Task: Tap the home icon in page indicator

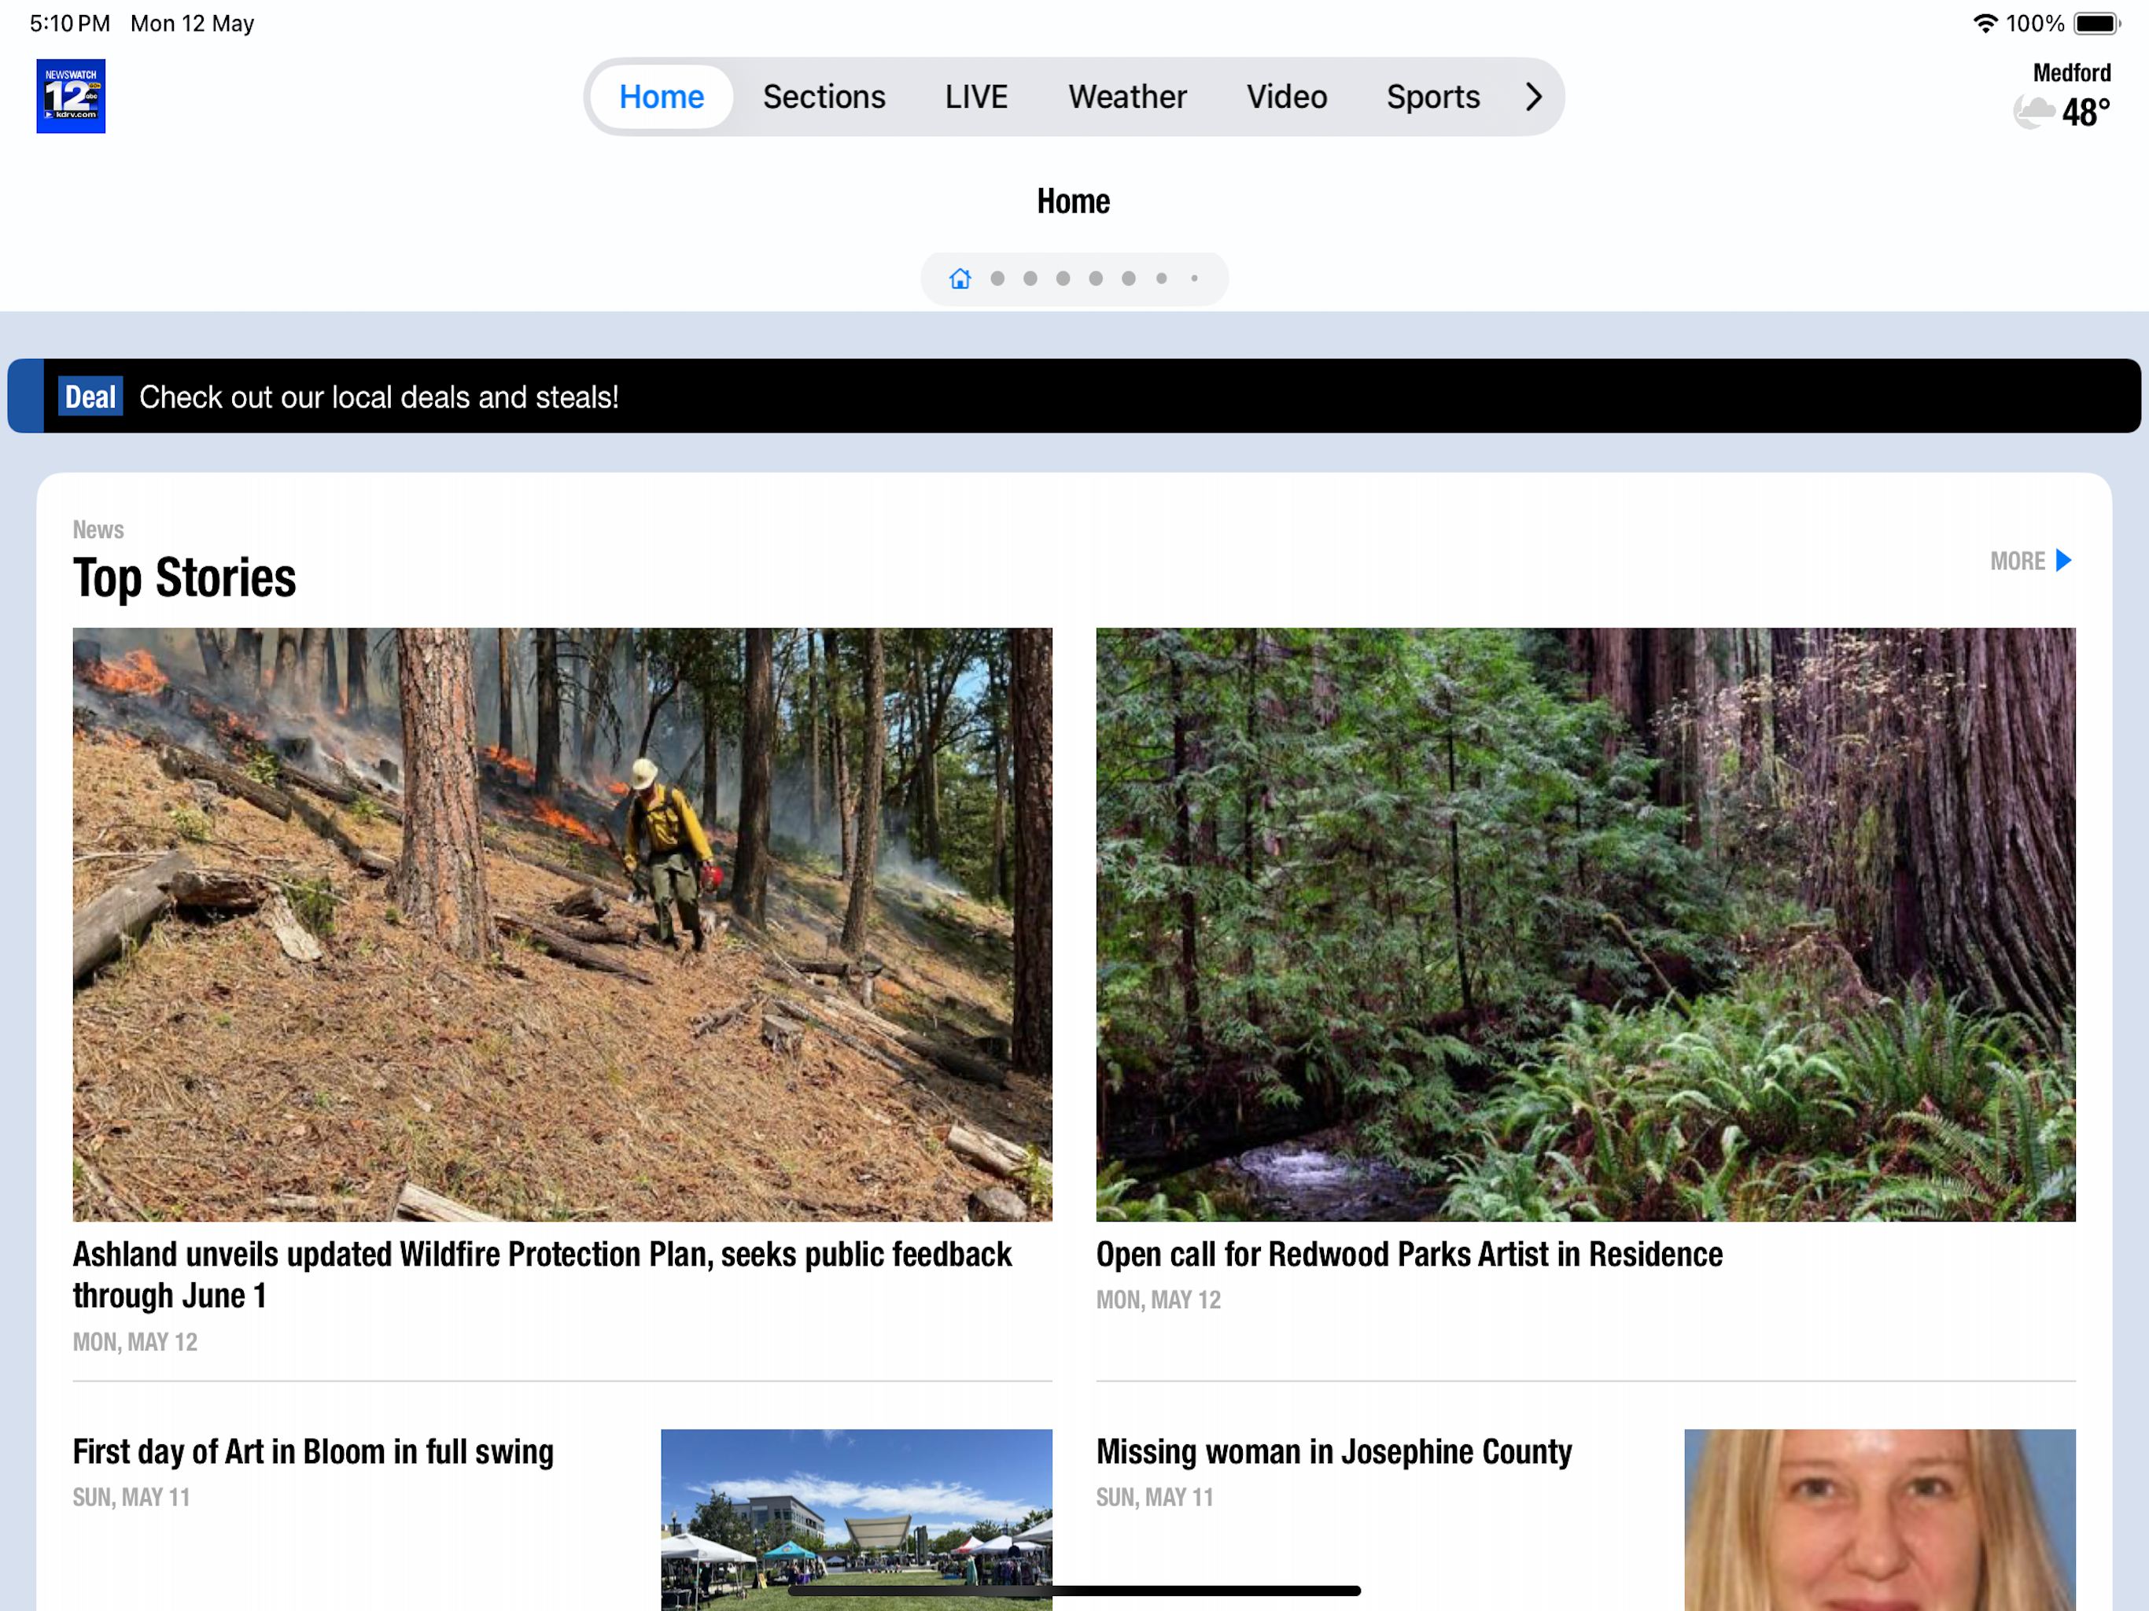Action: [960, 279]
